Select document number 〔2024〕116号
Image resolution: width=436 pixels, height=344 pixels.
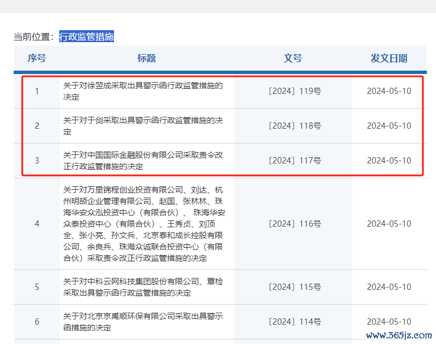point(293,224)
